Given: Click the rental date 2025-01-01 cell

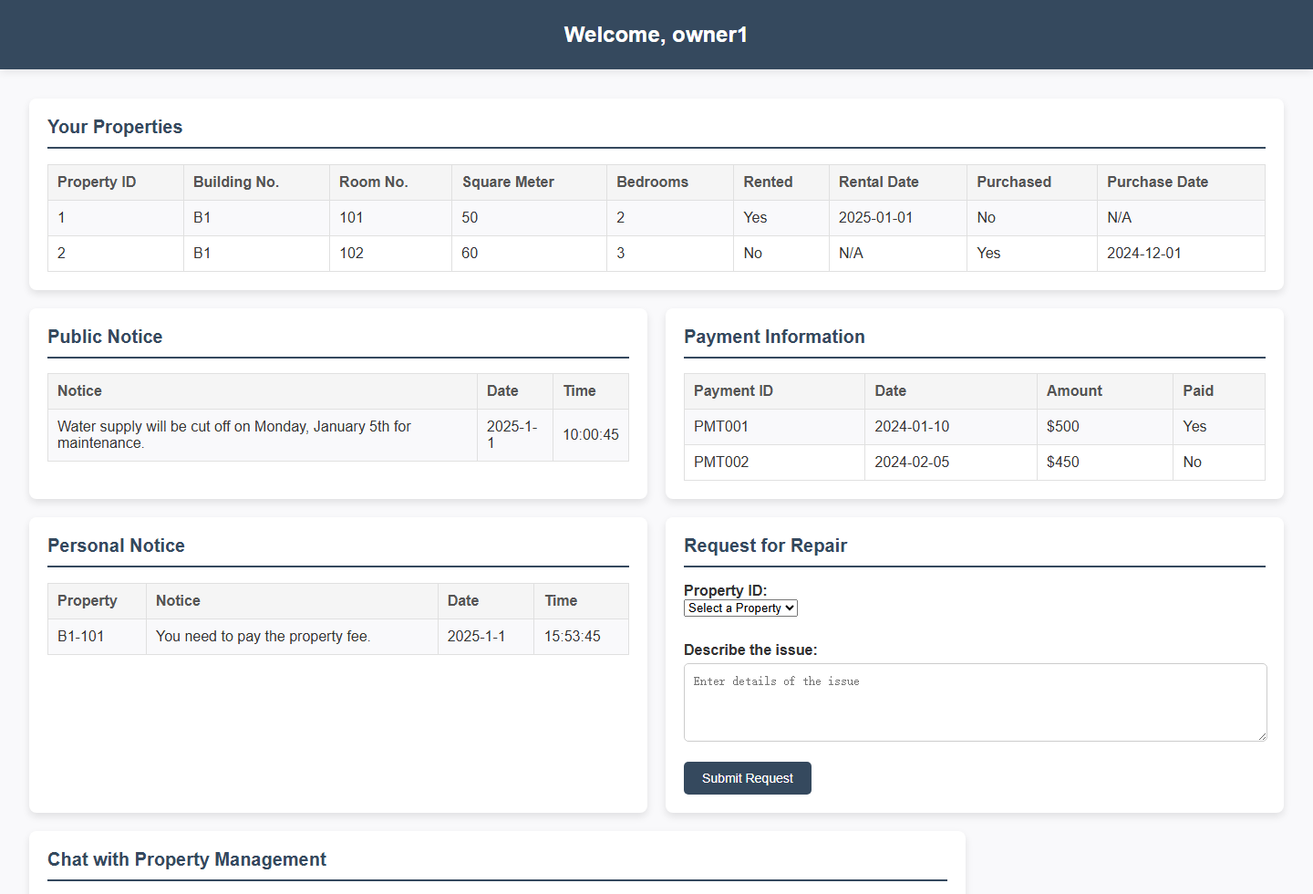Looking at the screenshot, I should coord(898,218).
